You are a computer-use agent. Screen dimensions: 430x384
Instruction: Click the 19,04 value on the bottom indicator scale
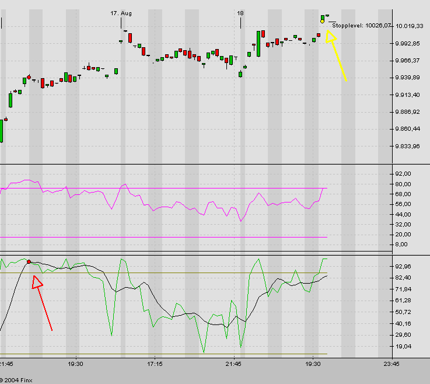click(403, 346)
